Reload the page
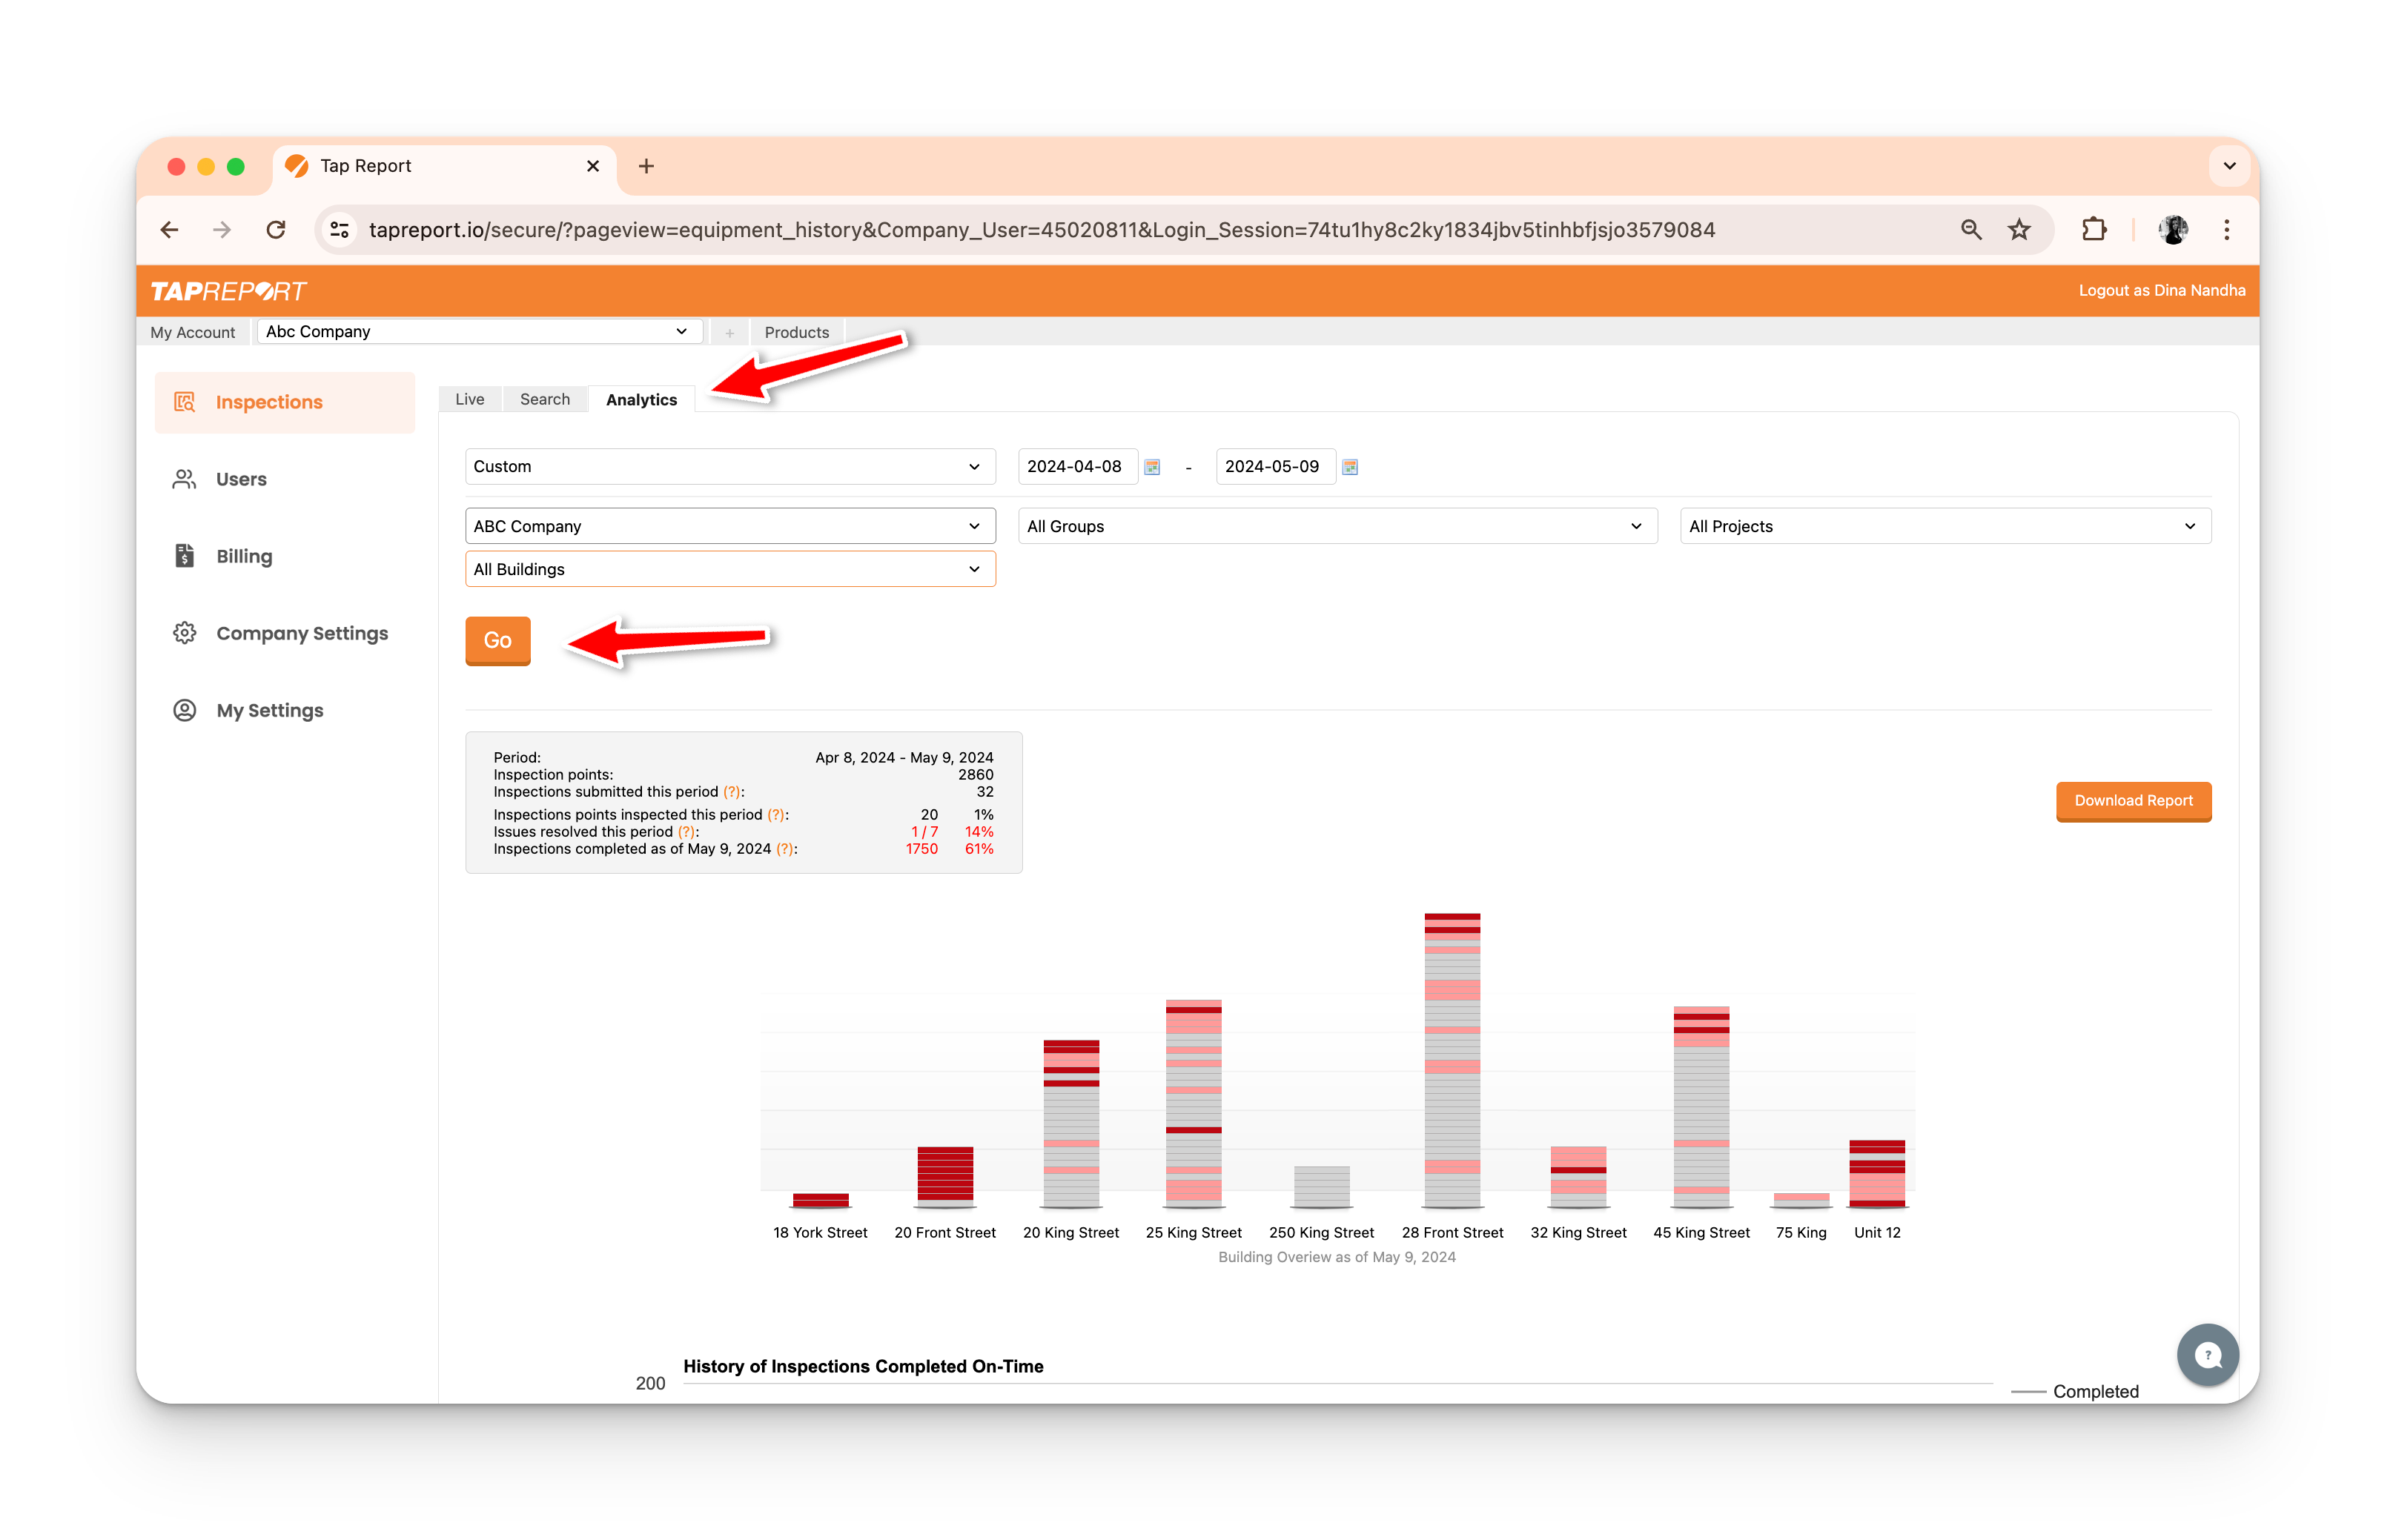Screen dimensions: 2396x1540 (276, 230)
